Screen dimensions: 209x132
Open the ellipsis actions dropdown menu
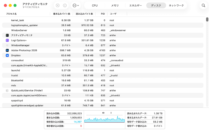pyautogui.click(x=76, y=5)
